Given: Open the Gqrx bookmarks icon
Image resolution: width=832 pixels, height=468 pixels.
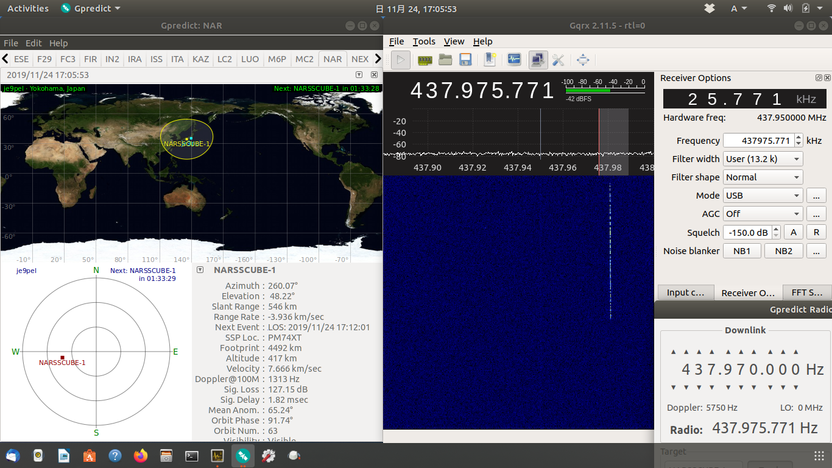Looking at the screenshot, I should pos(490,60).
